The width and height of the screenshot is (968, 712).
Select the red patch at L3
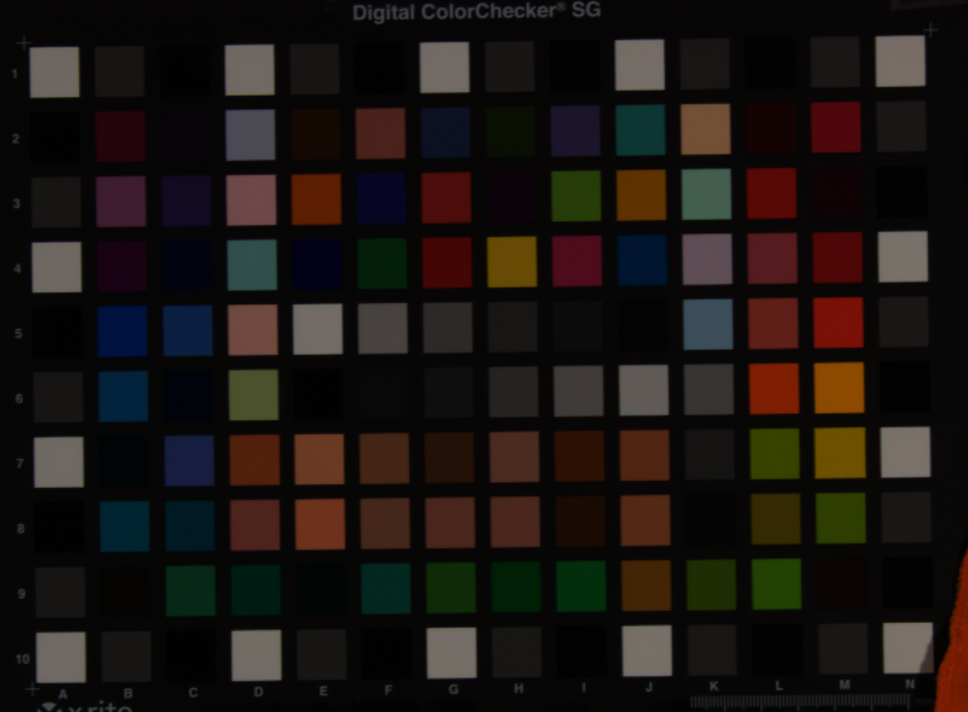click(x=772, y=193)
